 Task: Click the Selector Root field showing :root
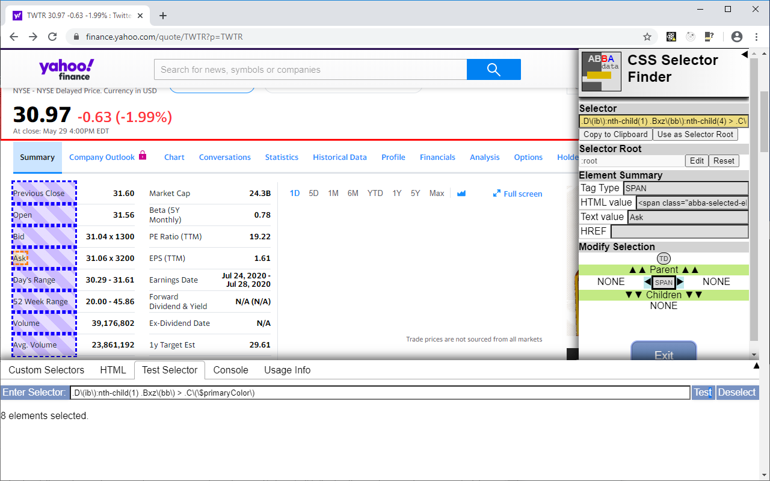pos(632,161)
